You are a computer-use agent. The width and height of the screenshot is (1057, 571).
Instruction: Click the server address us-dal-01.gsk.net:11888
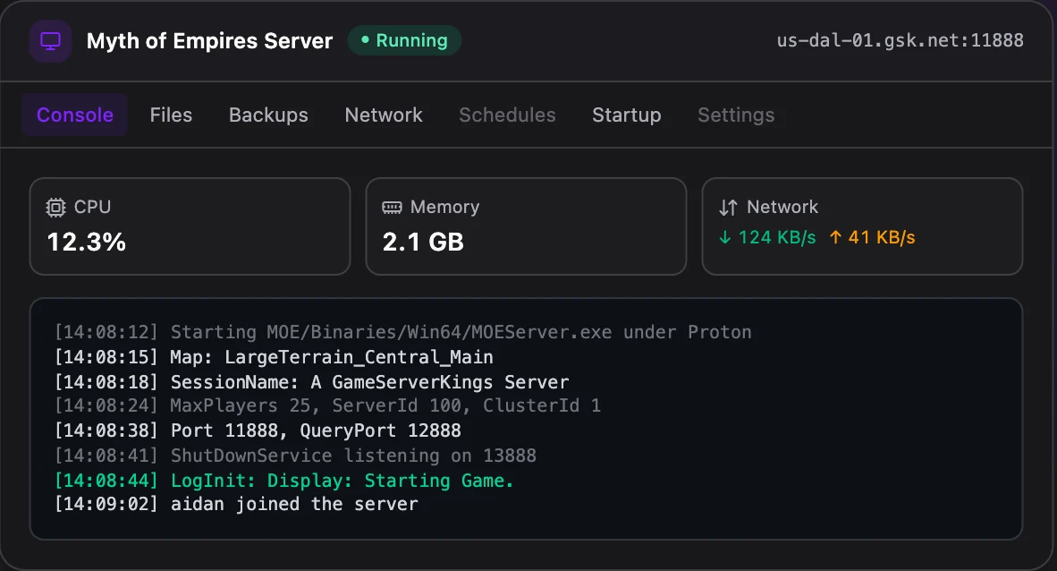900,40
